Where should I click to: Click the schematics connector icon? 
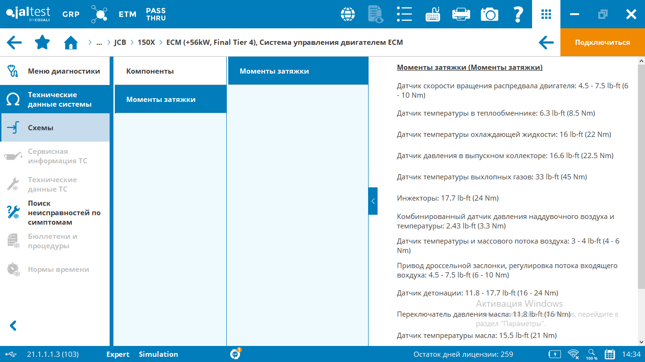point(13,128)
